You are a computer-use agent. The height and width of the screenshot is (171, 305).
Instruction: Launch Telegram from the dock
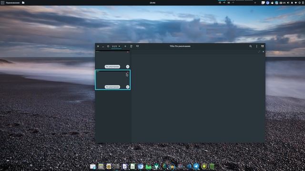click(196, 166)
